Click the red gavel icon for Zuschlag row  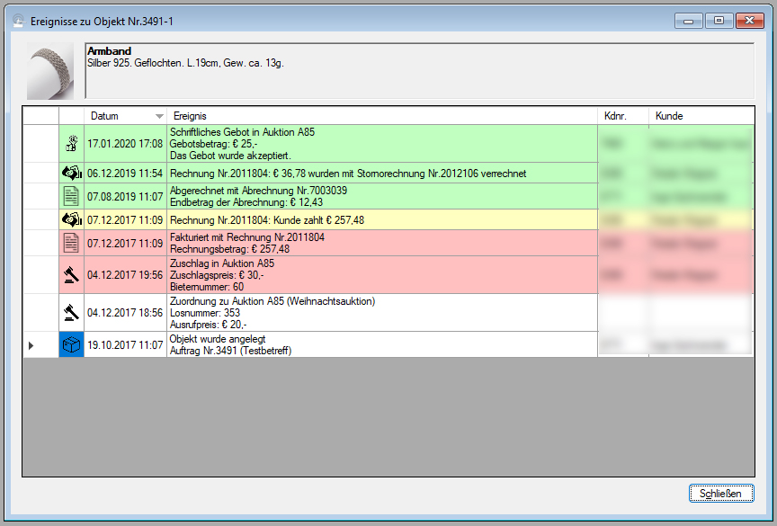tap(71, 274)
